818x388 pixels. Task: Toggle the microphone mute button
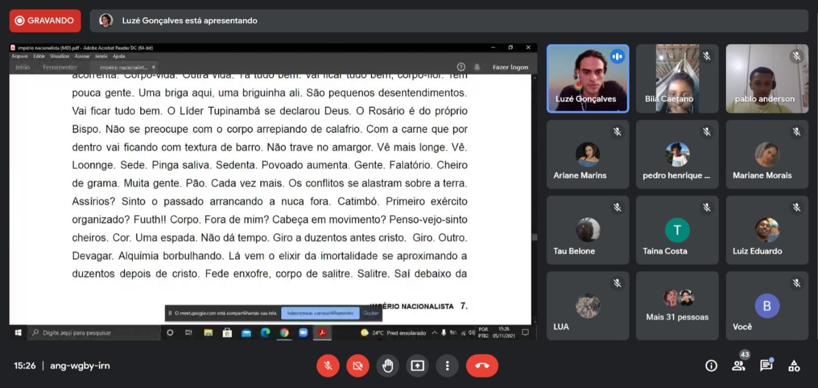click(x=328, y=366)
